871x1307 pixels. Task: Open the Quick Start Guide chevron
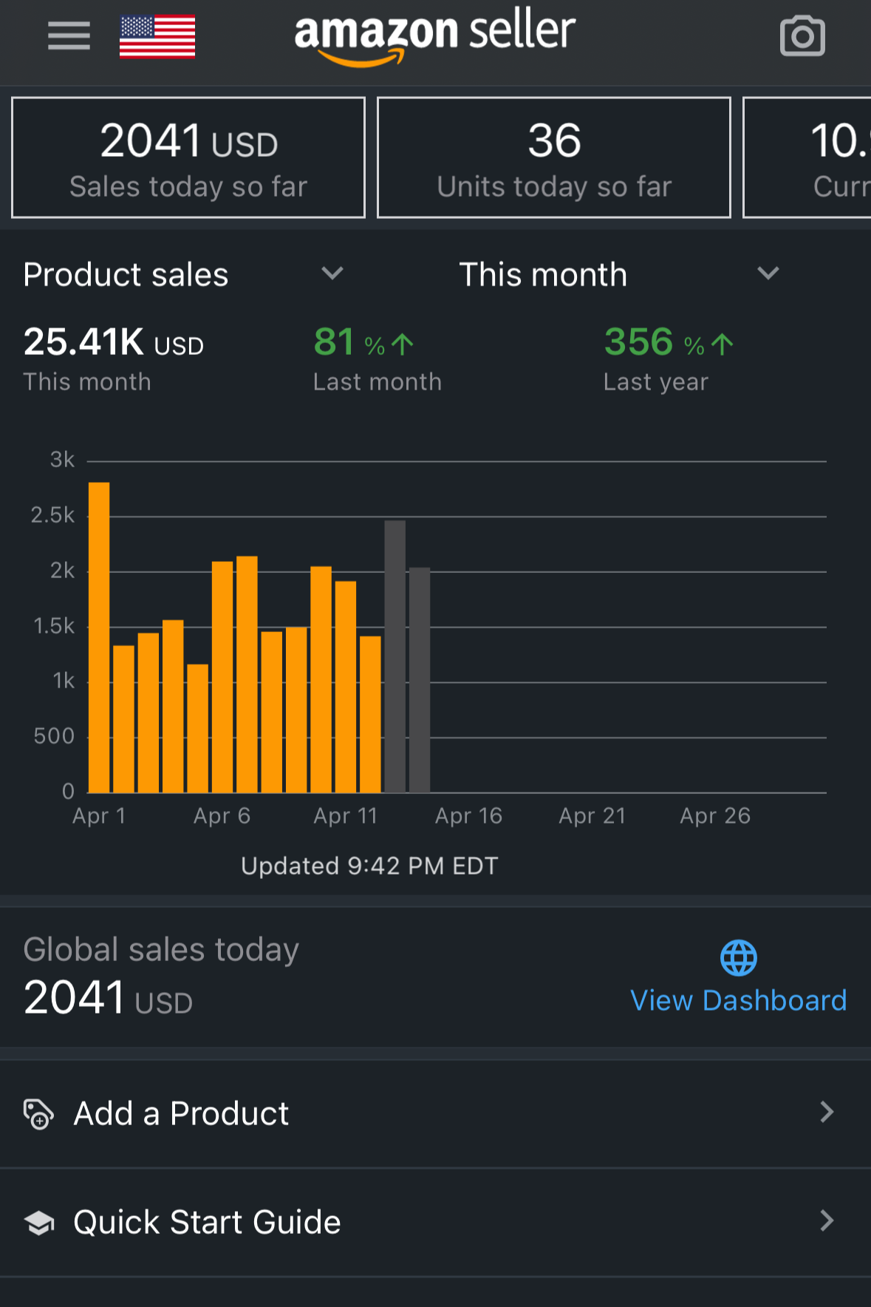[x=827, y=1221]
